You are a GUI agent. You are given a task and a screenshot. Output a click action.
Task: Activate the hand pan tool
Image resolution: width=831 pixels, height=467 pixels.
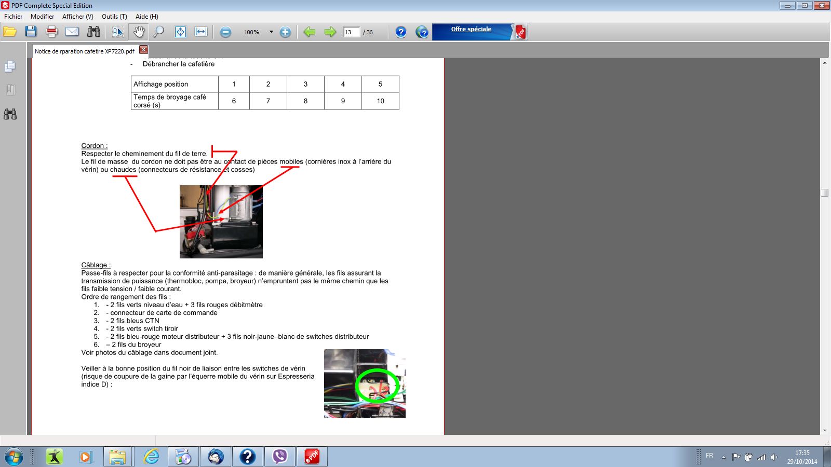pyautogui.click(x=139, y=32)
